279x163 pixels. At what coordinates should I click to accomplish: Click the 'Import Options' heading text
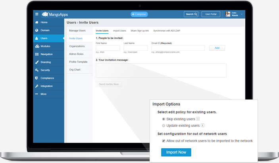click(x=166, y=104)
